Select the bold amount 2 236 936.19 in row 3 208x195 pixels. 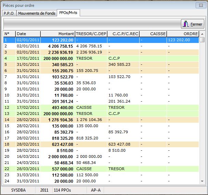tap(61, 52)
